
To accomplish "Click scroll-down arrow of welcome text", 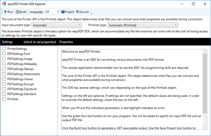I will click(205, 128).
